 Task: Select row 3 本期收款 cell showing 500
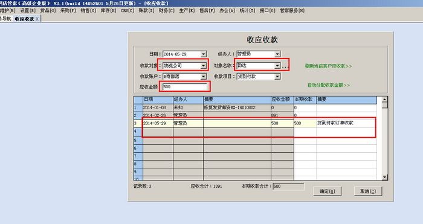(305, 123)
